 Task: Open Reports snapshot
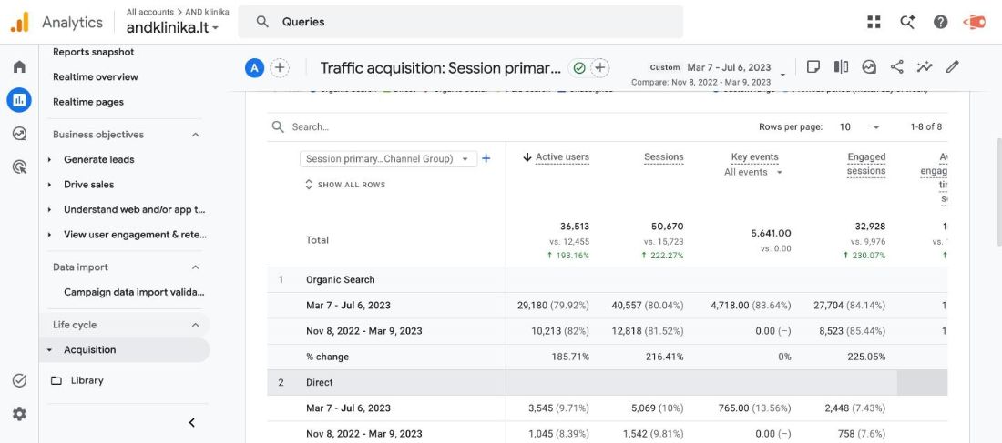[93, 52]
